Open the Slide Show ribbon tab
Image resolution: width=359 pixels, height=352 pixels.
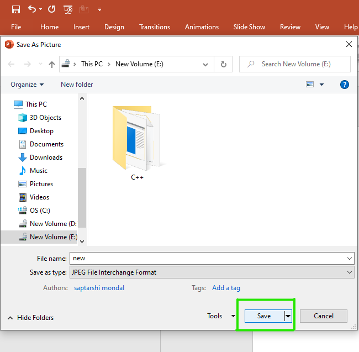(x=249, y=27)
